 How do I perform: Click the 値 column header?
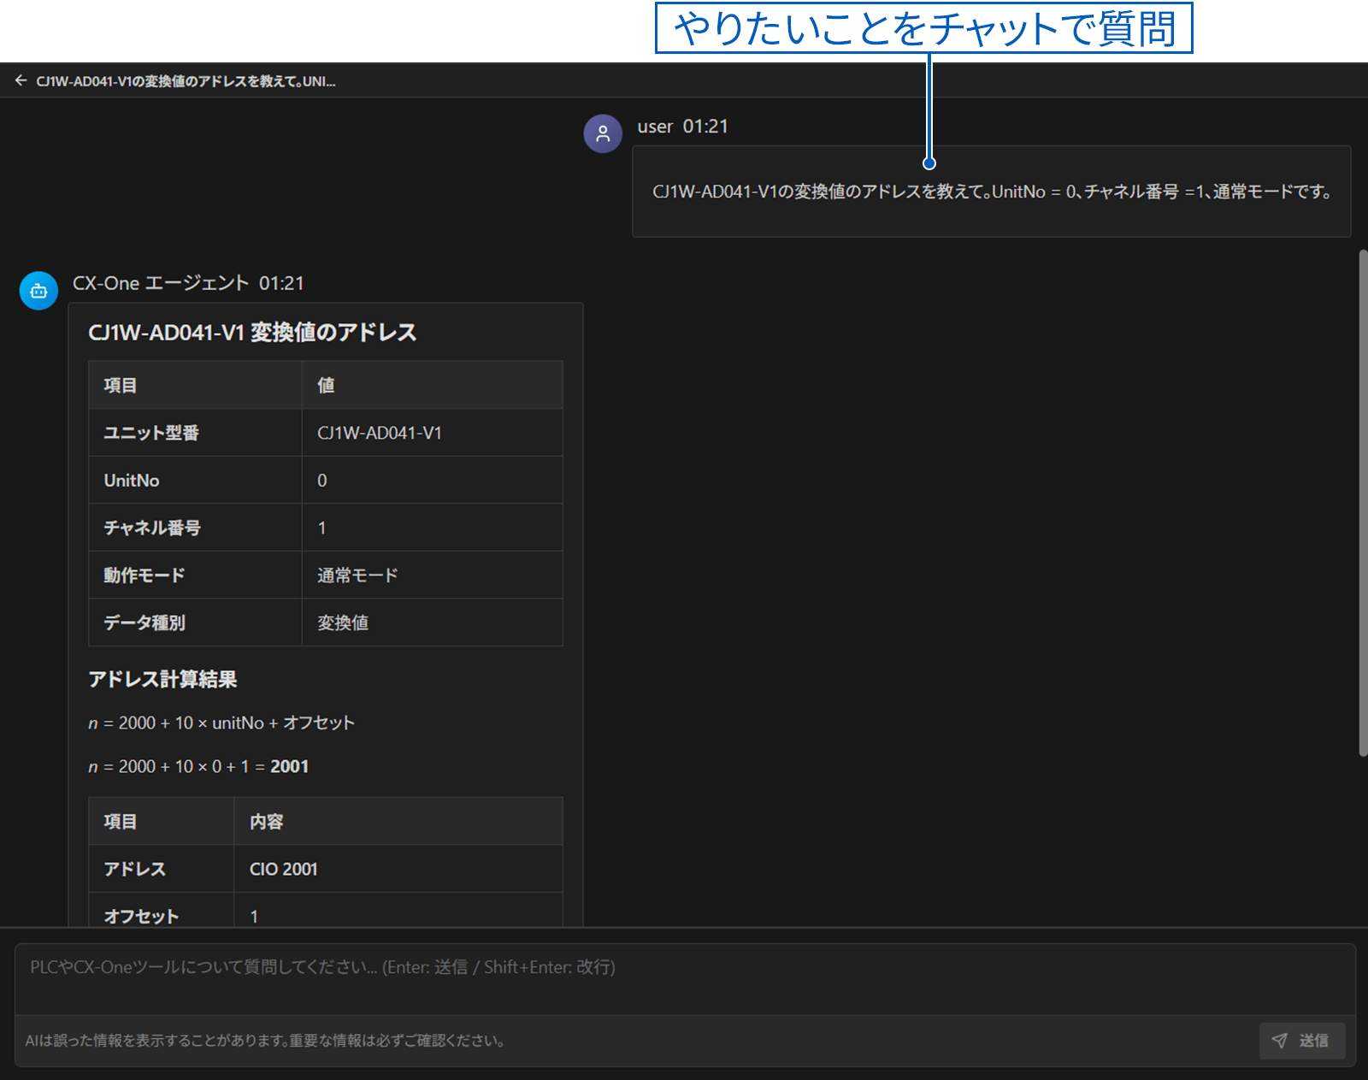coord(433,385)
